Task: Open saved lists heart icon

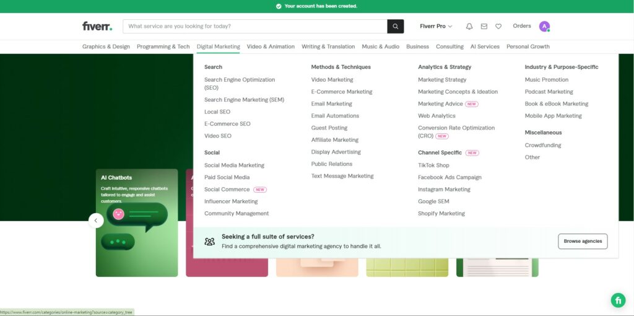Action: (x=498, y=26)
